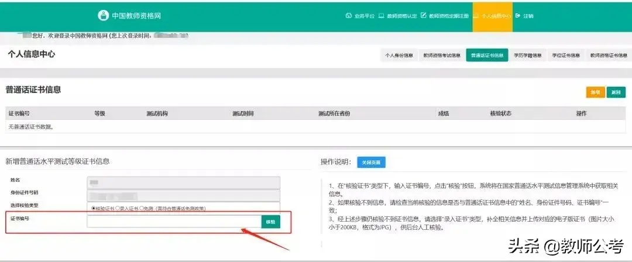Click the 中国教师资格网 logo icon
The width and height of the screenshot is (632, 262).
click(104, 16)
